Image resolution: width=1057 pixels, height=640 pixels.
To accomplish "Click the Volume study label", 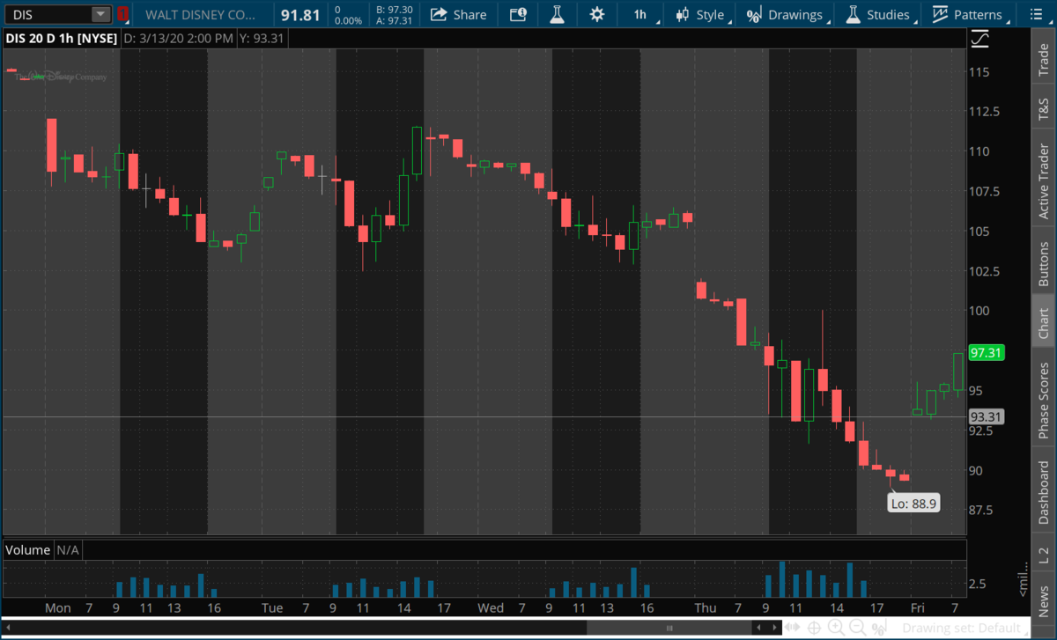I will (28, 550).
